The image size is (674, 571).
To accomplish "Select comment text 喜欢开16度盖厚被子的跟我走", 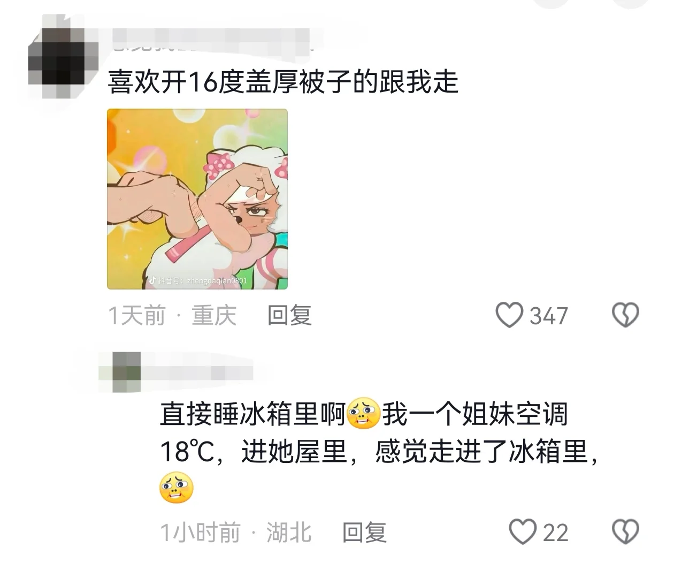I will tap(283, 83).
